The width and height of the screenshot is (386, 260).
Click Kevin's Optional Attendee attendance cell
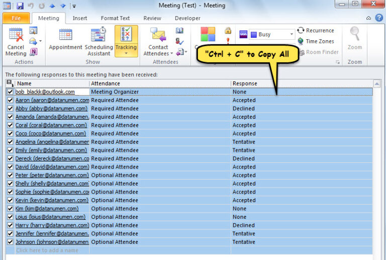click(160, 200)
